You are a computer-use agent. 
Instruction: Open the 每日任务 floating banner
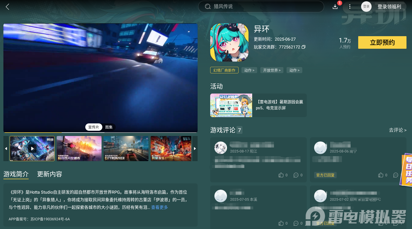[x=406, y=170]
